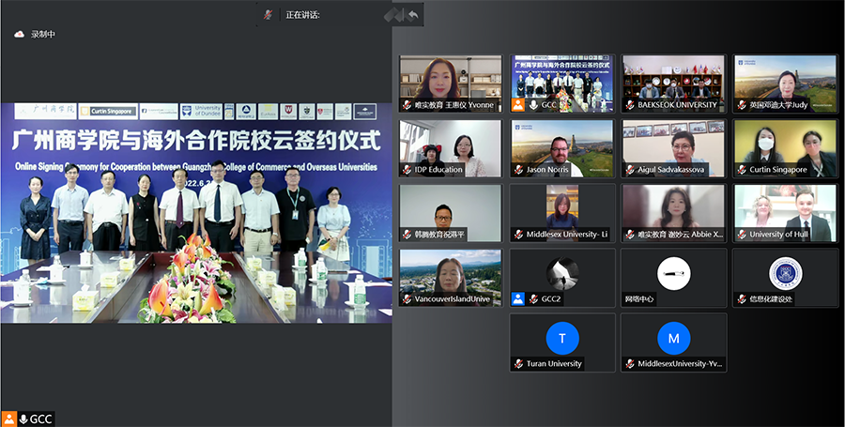Click the main signing ceremony shared video

click(x=195, y=211)
